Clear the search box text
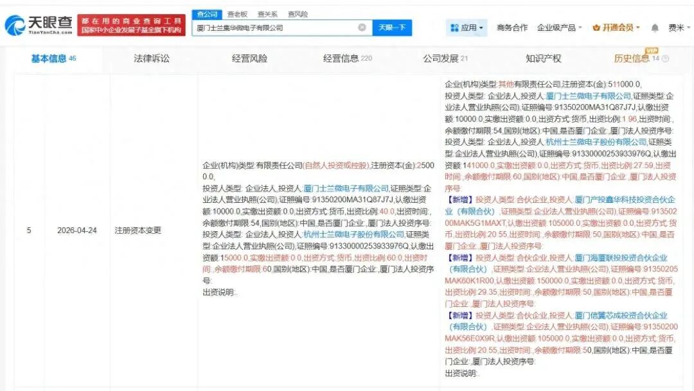Viewport: 694px width, 391px height. point(362,28)
